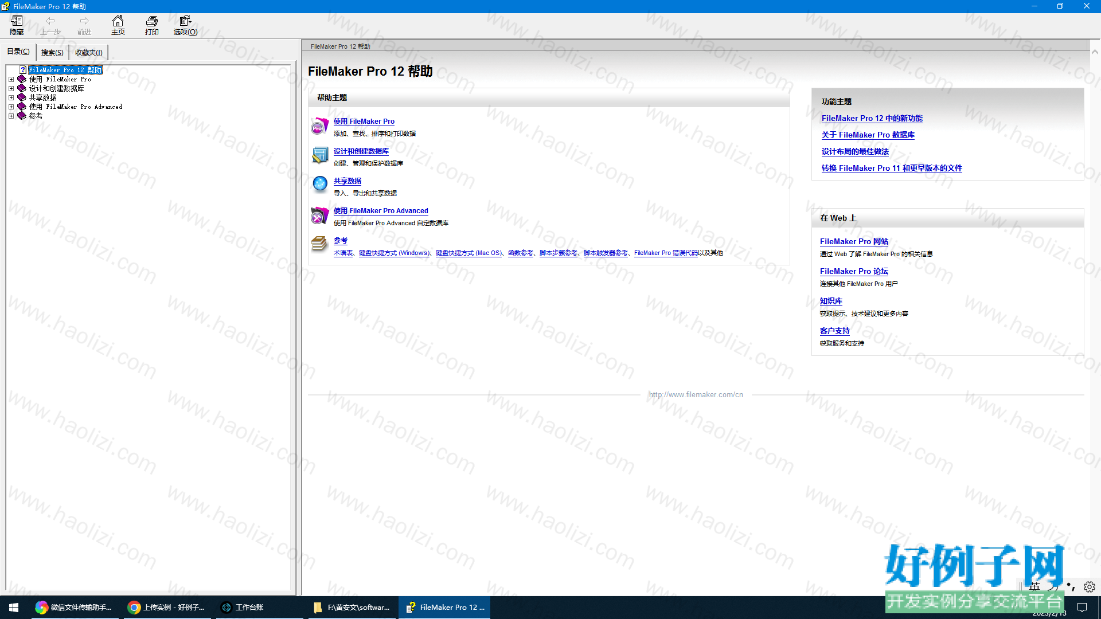Click the database icon next to 设计和创建数据库 topic
This screenshot has width=1101, height=619.
[x=319, y=155]
